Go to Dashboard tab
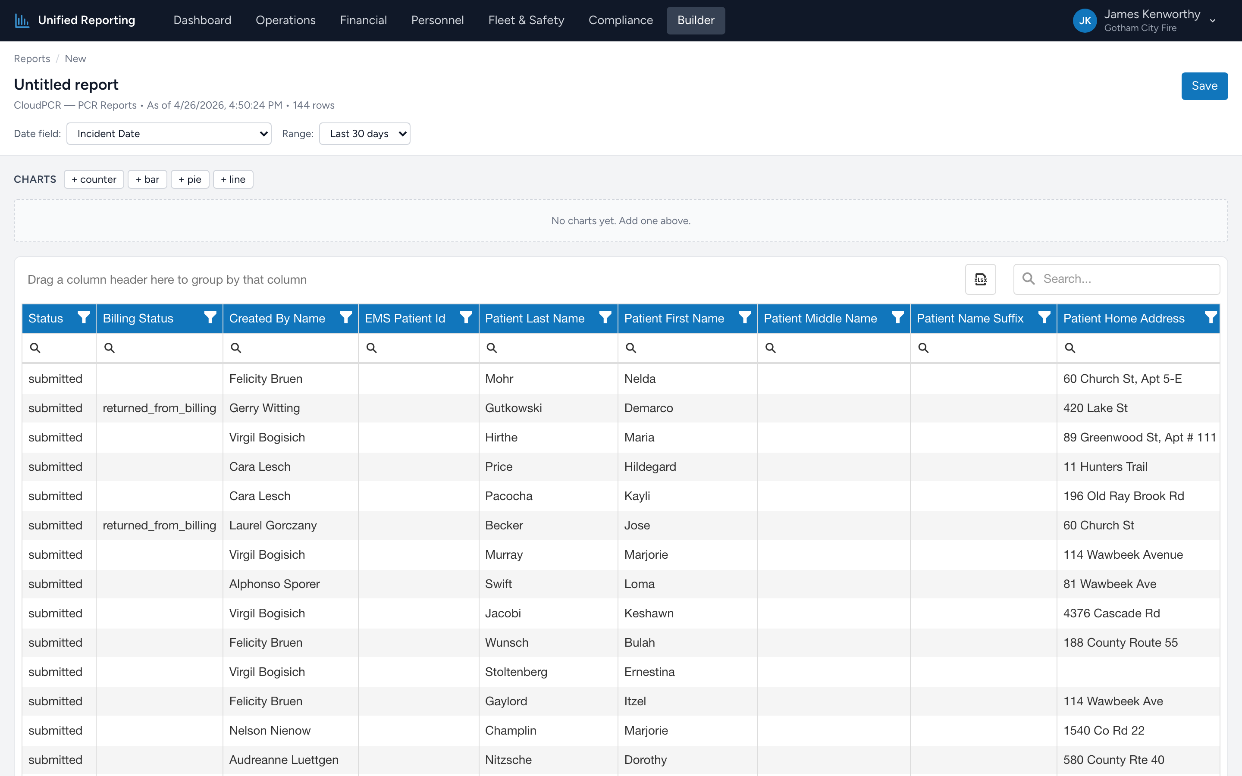The image size is (1242, 776). tap(202, 21)
